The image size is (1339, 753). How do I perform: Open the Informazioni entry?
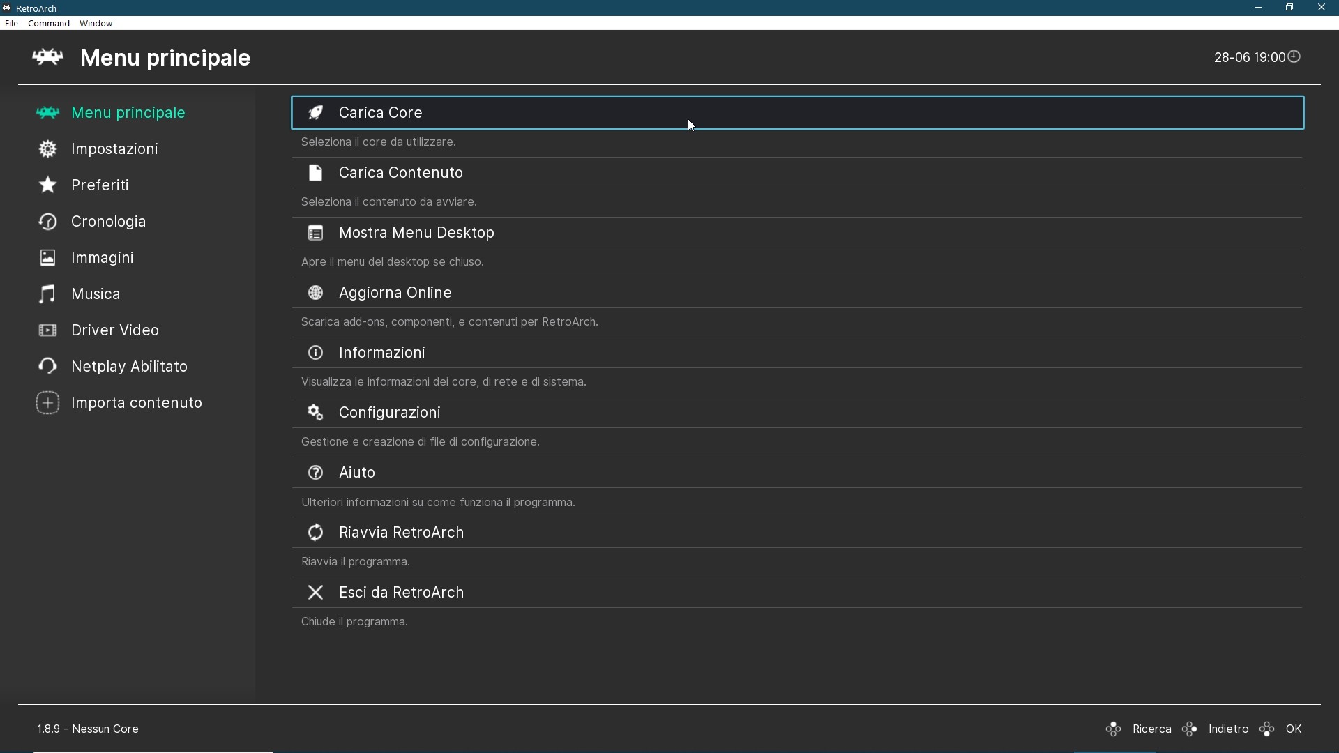pyautogui.click(x=797, y=353)
